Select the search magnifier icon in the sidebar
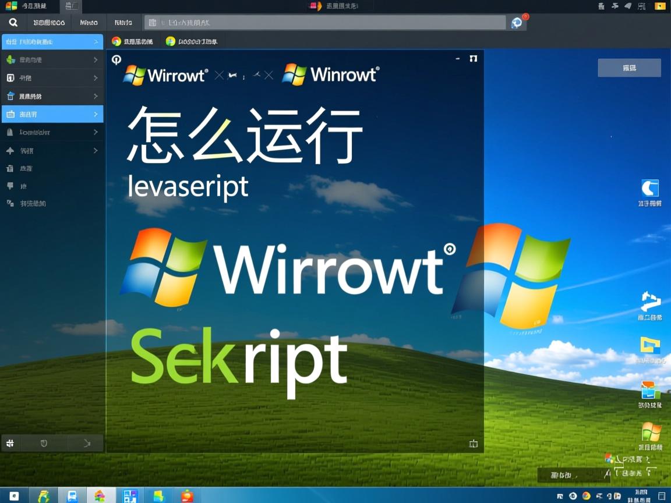The image size is (671, 503). click(x=13, y=22)
